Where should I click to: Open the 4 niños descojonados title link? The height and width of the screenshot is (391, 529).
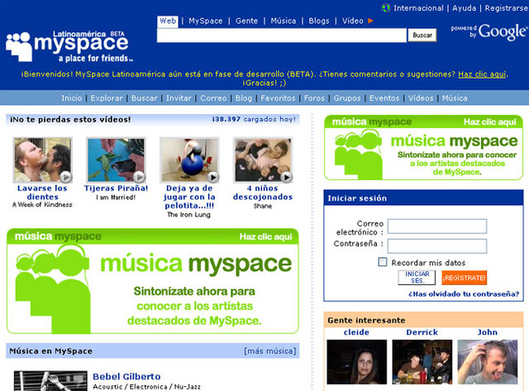click(x=263, y=193)
